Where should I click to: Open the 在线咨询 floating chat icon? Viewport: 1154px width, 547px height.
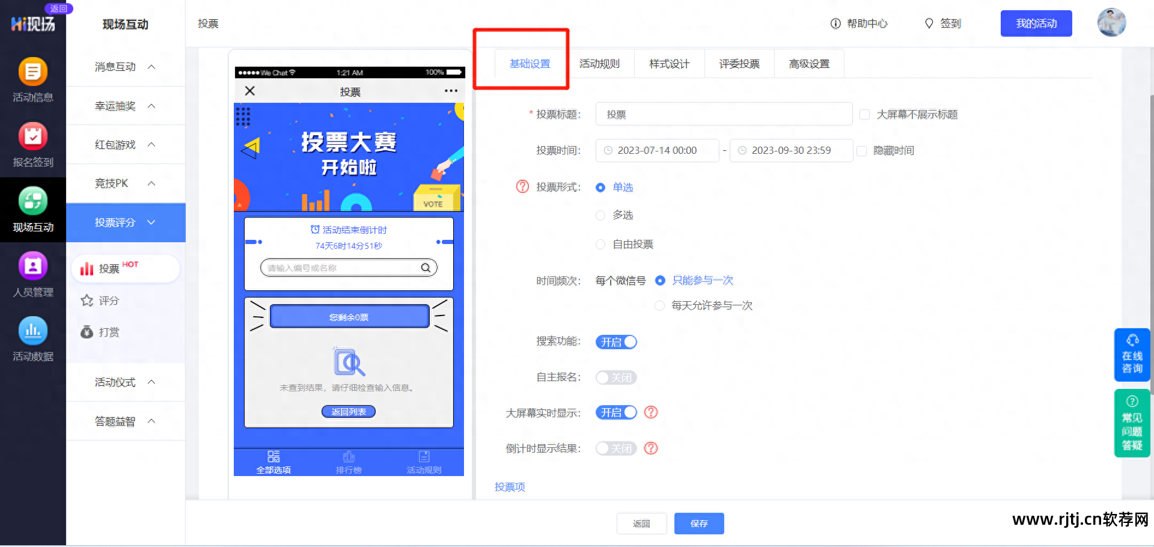pos(1132,355)
